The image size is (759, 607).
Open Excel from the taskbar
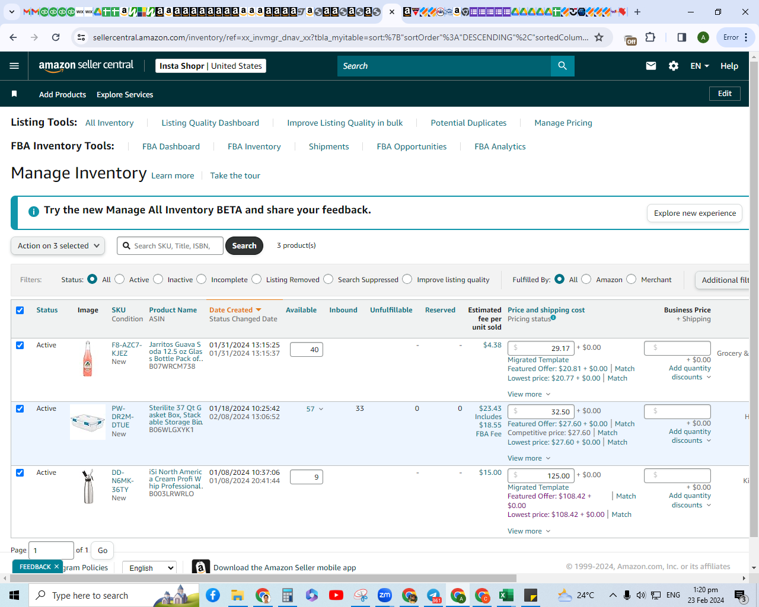506,595
